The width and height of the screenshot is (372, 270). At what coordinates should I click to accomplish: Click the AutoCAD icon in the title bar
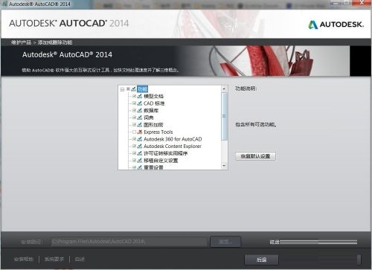[4, 4]
